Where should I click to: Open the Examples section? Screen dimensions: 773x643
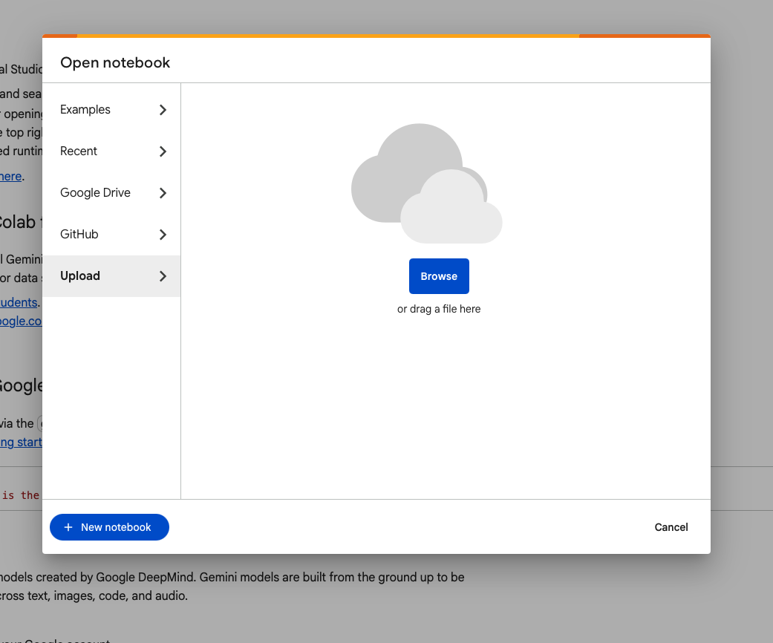[x=85, y=110]
